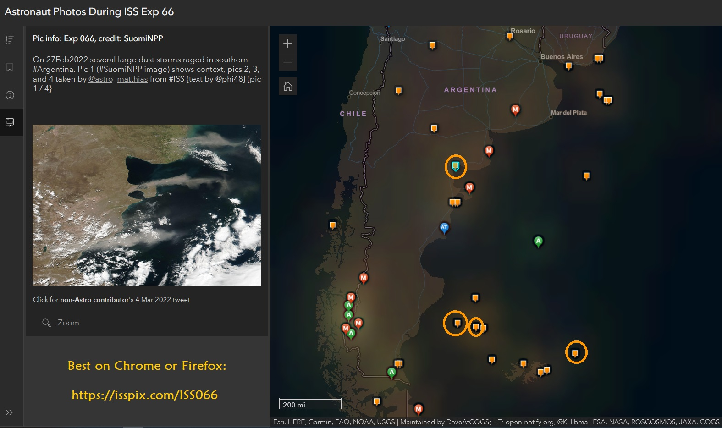Viewport: 722px width, 428px height.
Task: Open the info sidebar icon
Action: point(10,95)
